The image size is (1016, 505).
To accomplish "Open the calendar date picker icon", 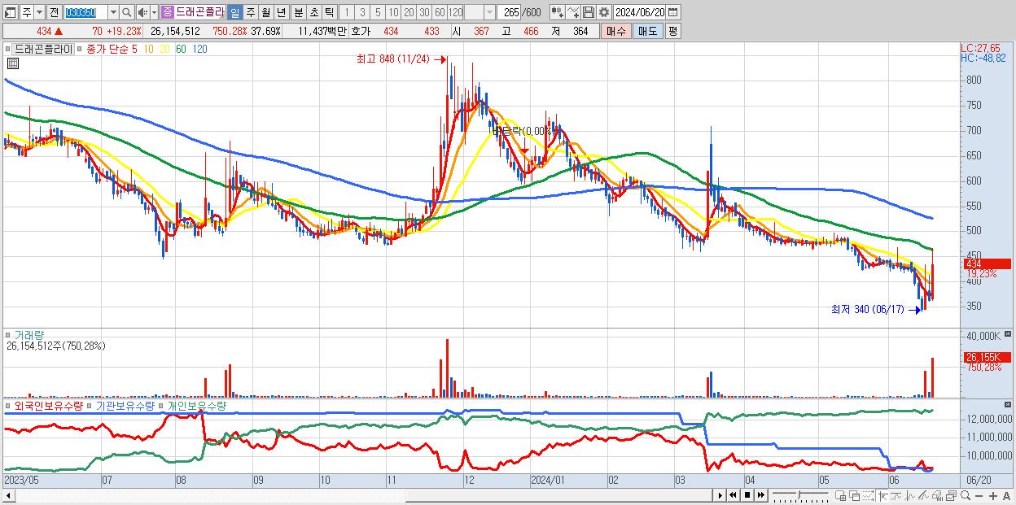I will 673,12.
